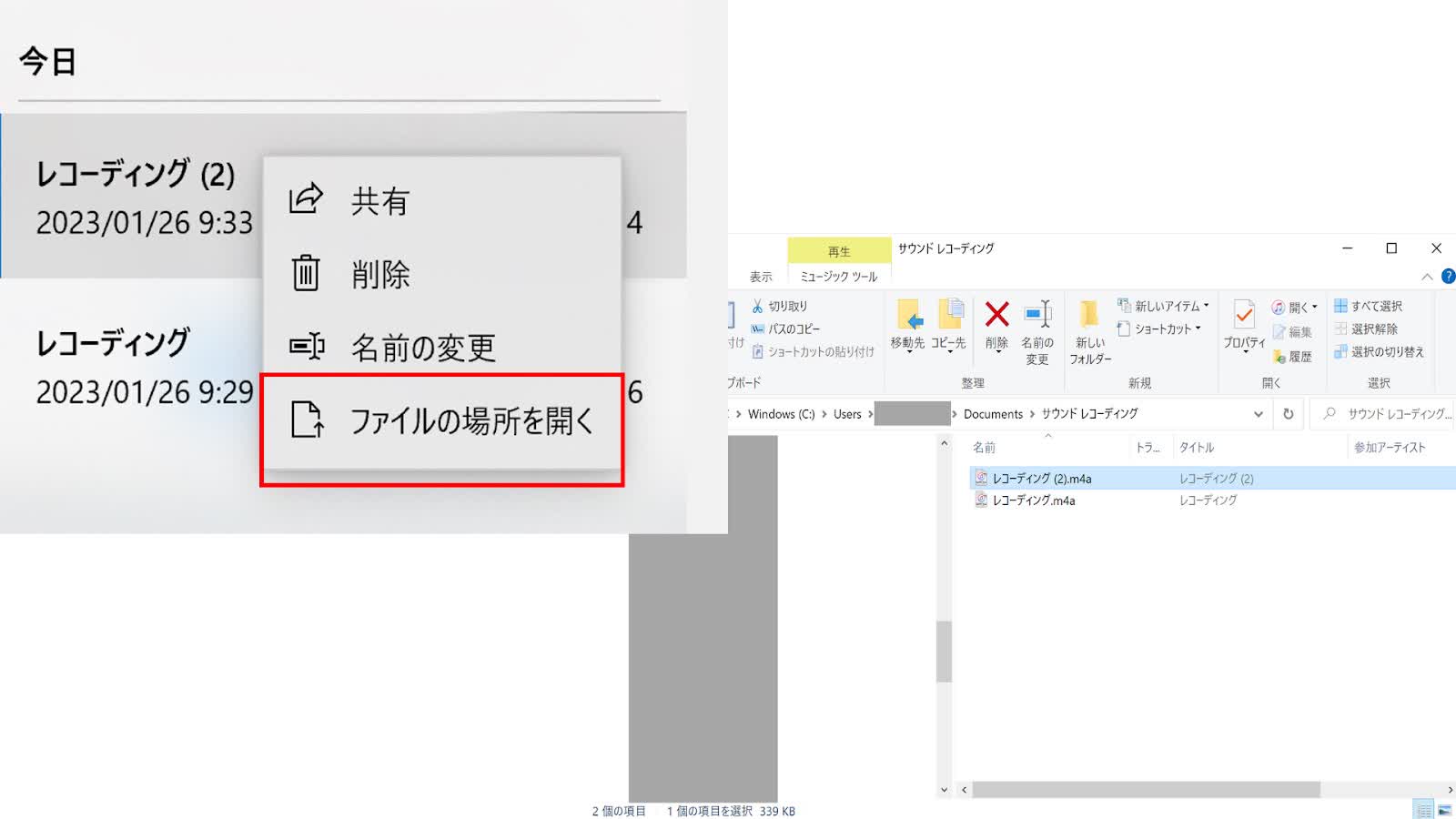Expand chevron before Documents breadcrumb
This screenshot has width=1456, height=819.
[955, 414]
